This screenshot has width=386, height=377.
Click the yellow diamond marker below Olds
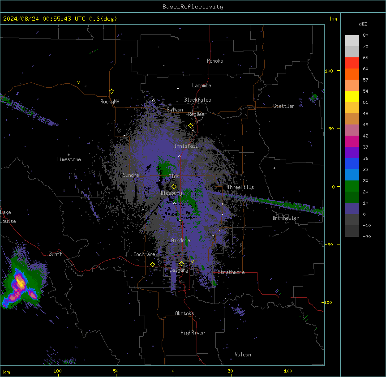pyautogui.click(x=174, y=187)
